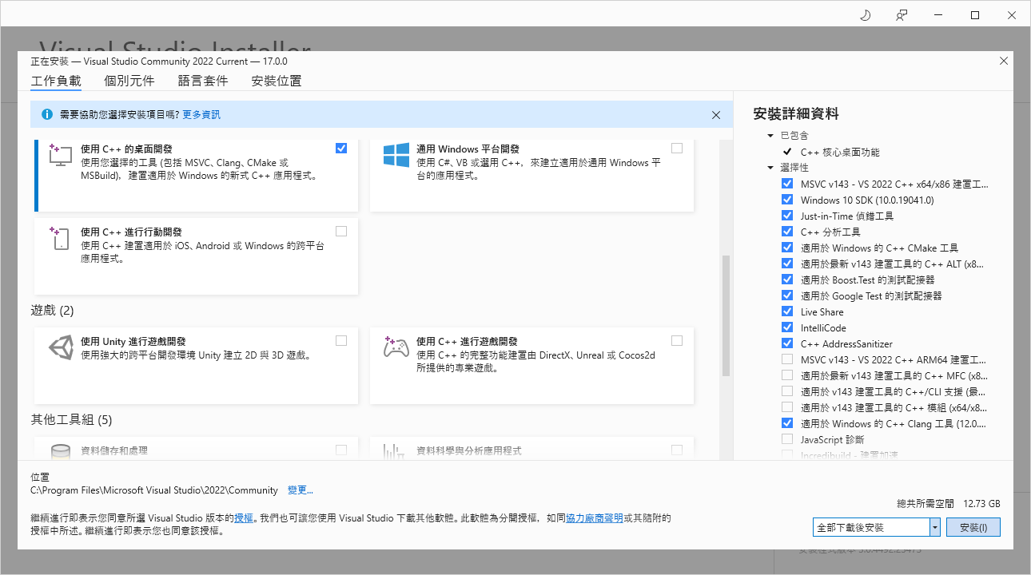
Task: Maximize the Visual Studio Installer window
Action: pos(975,15)
